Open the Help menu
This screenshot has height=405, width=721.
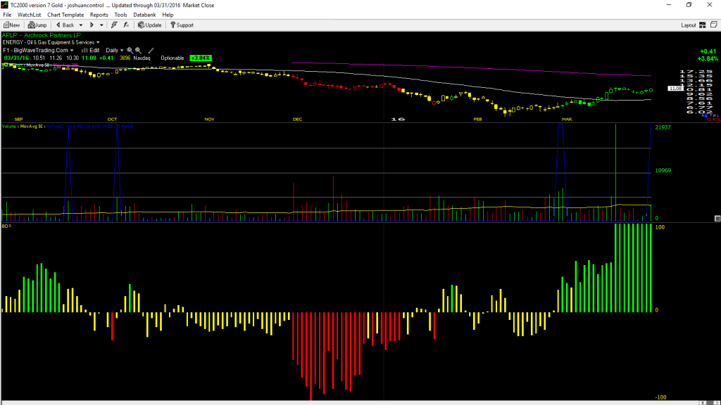pos(168,15)
